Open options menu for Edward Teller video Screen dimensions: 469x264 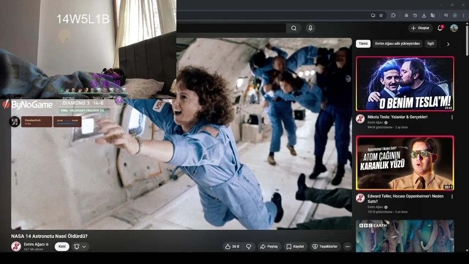[x=452, y=197]
